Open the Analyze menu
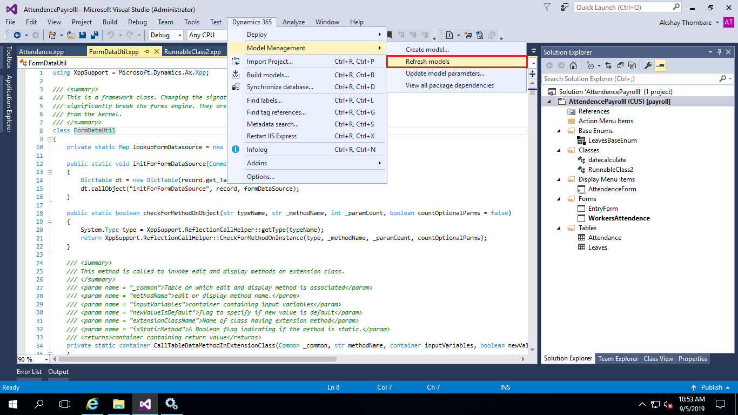This screenshot has height=415, width=738. [x=294, y=22]
